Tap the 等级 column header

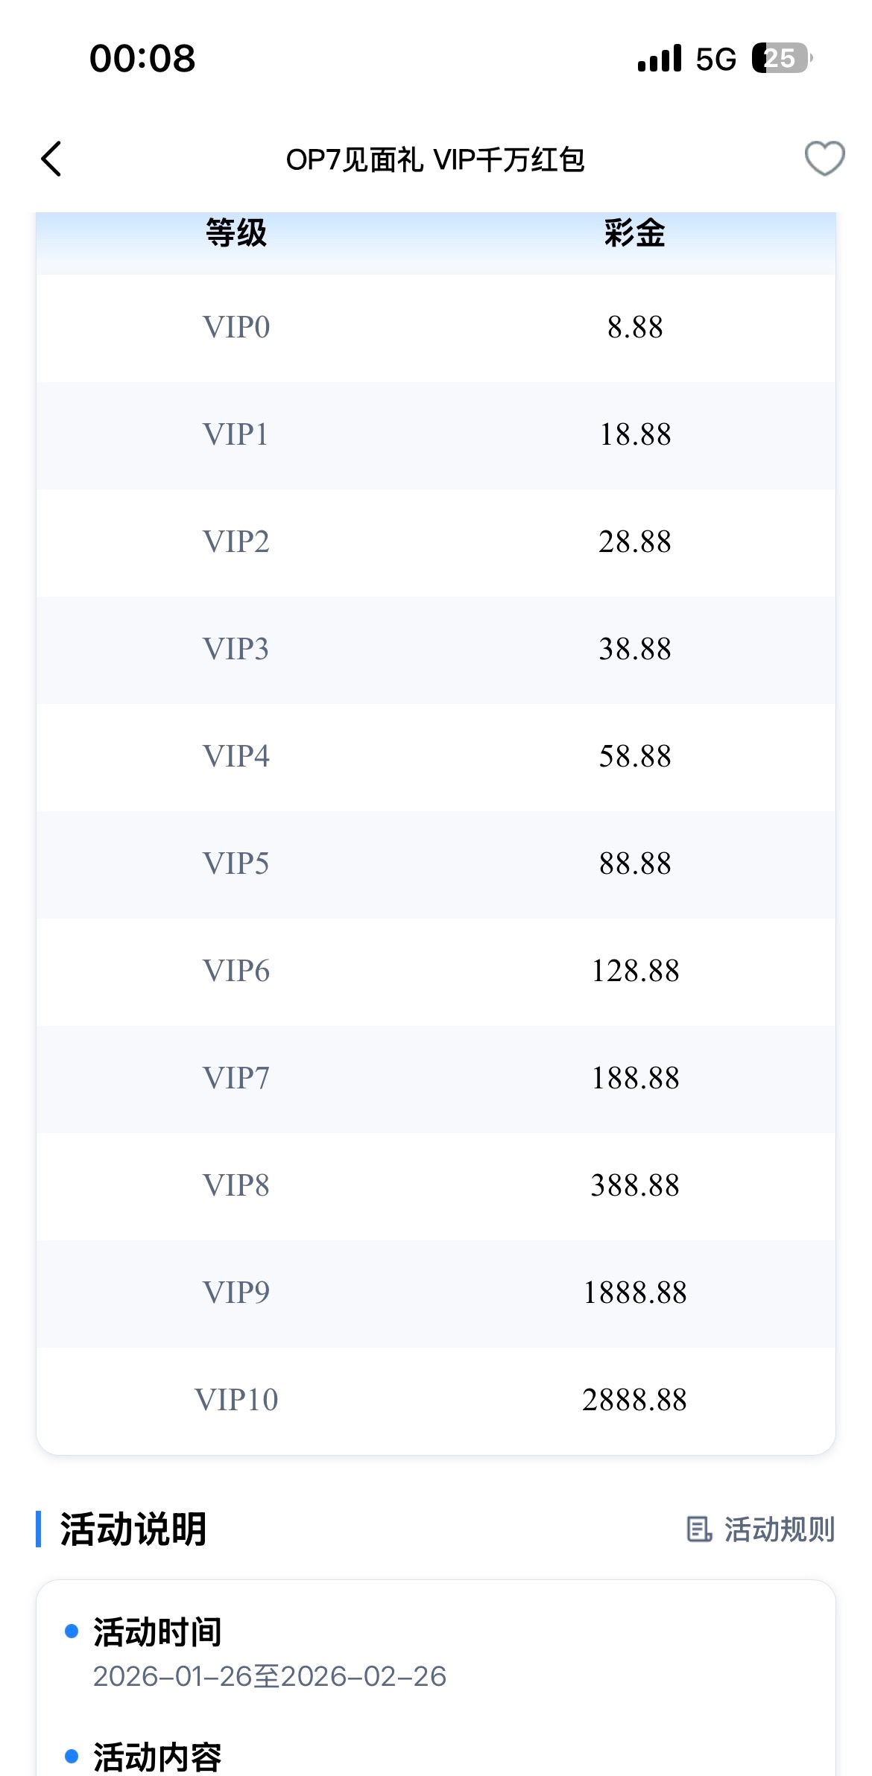(236, 233)
